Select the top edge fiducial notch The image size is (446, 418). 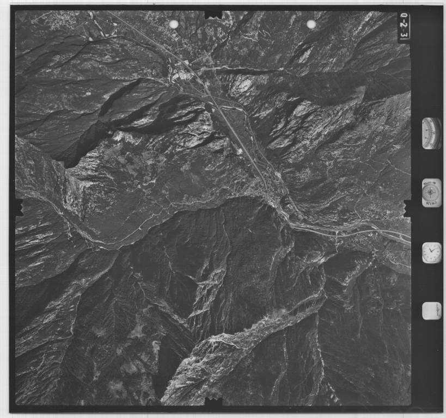coord(213,14)
